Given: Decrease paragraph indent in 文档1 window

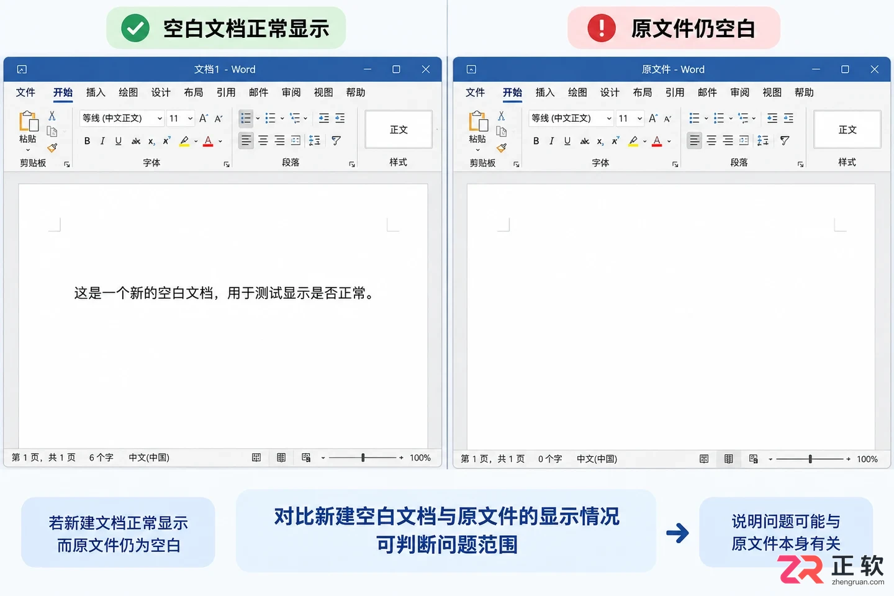Looking at the screenshot, I should coord(324,118).
